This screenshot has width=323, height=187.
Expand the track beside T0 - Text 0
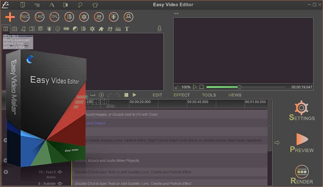(x=6, y=172)
